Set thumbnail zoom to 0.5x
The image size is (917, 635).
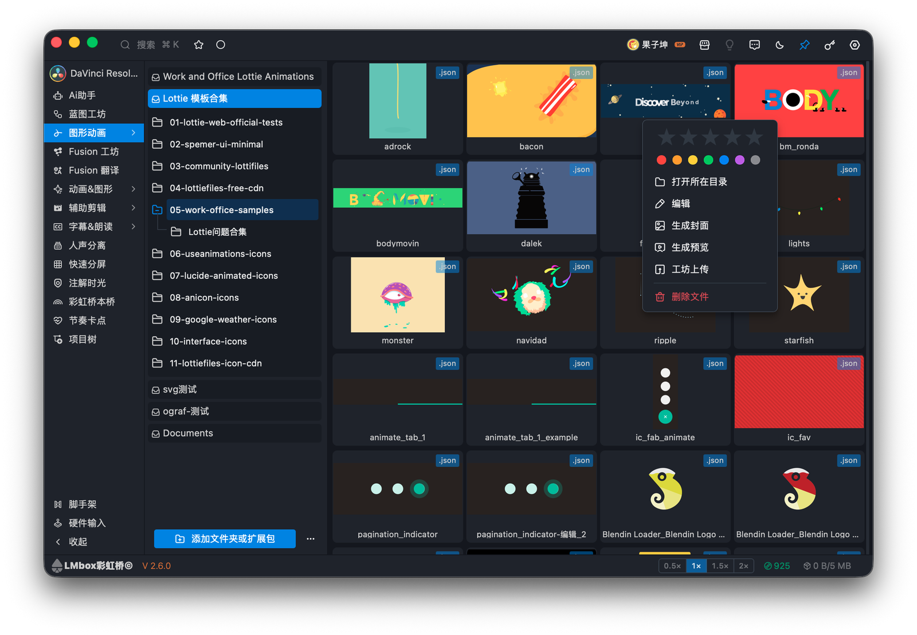pos(672,566)
